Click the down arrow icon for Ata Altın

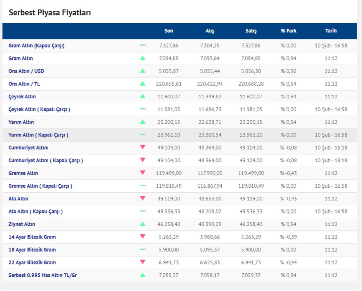click(x=142, y=198)
